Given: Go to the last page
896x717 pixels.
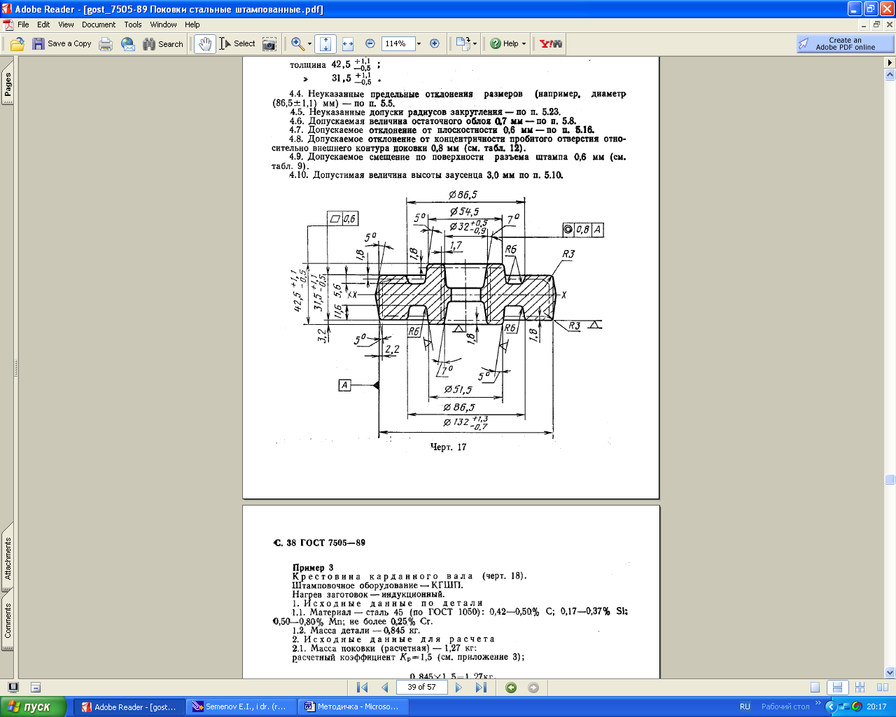Looking at the screenshot, I should point(481,688).
